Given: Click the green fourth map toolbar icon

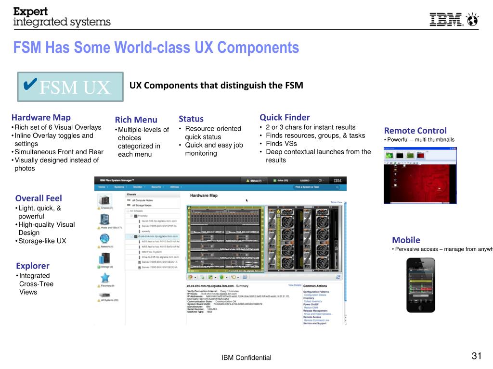Looking at the screenshot, I should click(x=221, y=277).
